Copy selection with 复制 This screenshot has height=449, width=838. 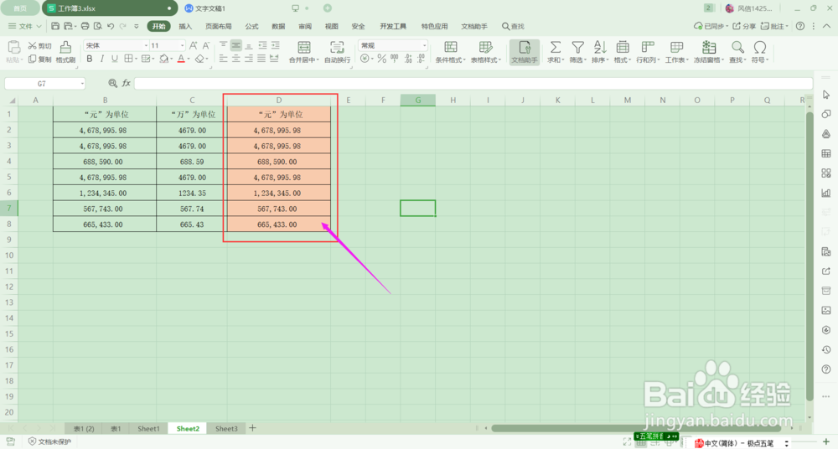[40, 59]
